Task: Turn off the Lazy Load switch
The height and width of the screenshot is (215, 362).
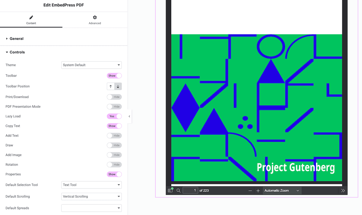Action: pyautogui.click(x=114, y=116)
